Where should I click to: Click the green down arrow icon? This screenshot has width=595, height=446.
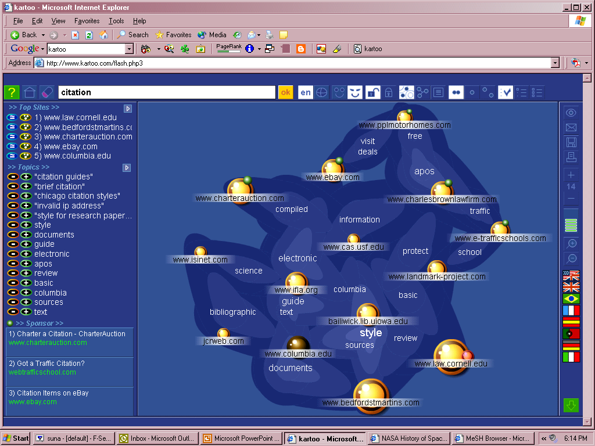[x=571, y=405]
